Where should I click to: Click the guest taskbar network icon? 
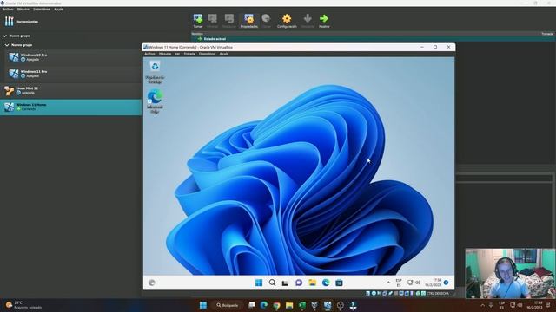[x=410, y=283]
